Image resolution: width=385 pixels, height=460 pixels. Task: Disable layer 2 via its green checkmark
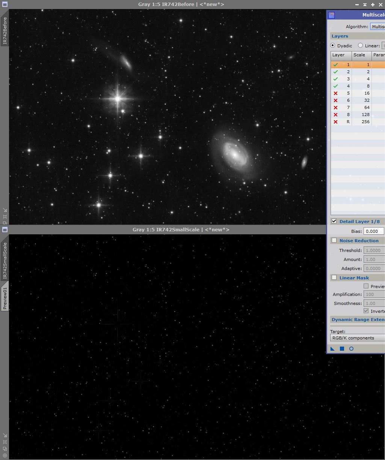tap(335, 72)
